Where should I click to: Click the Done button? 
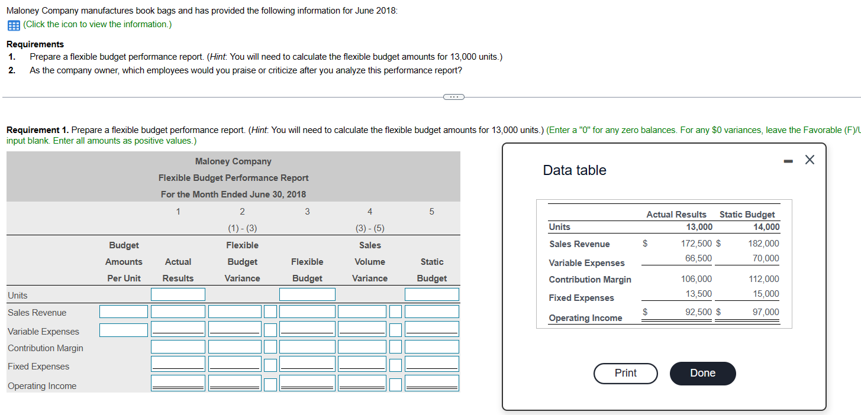pos(702,373)
